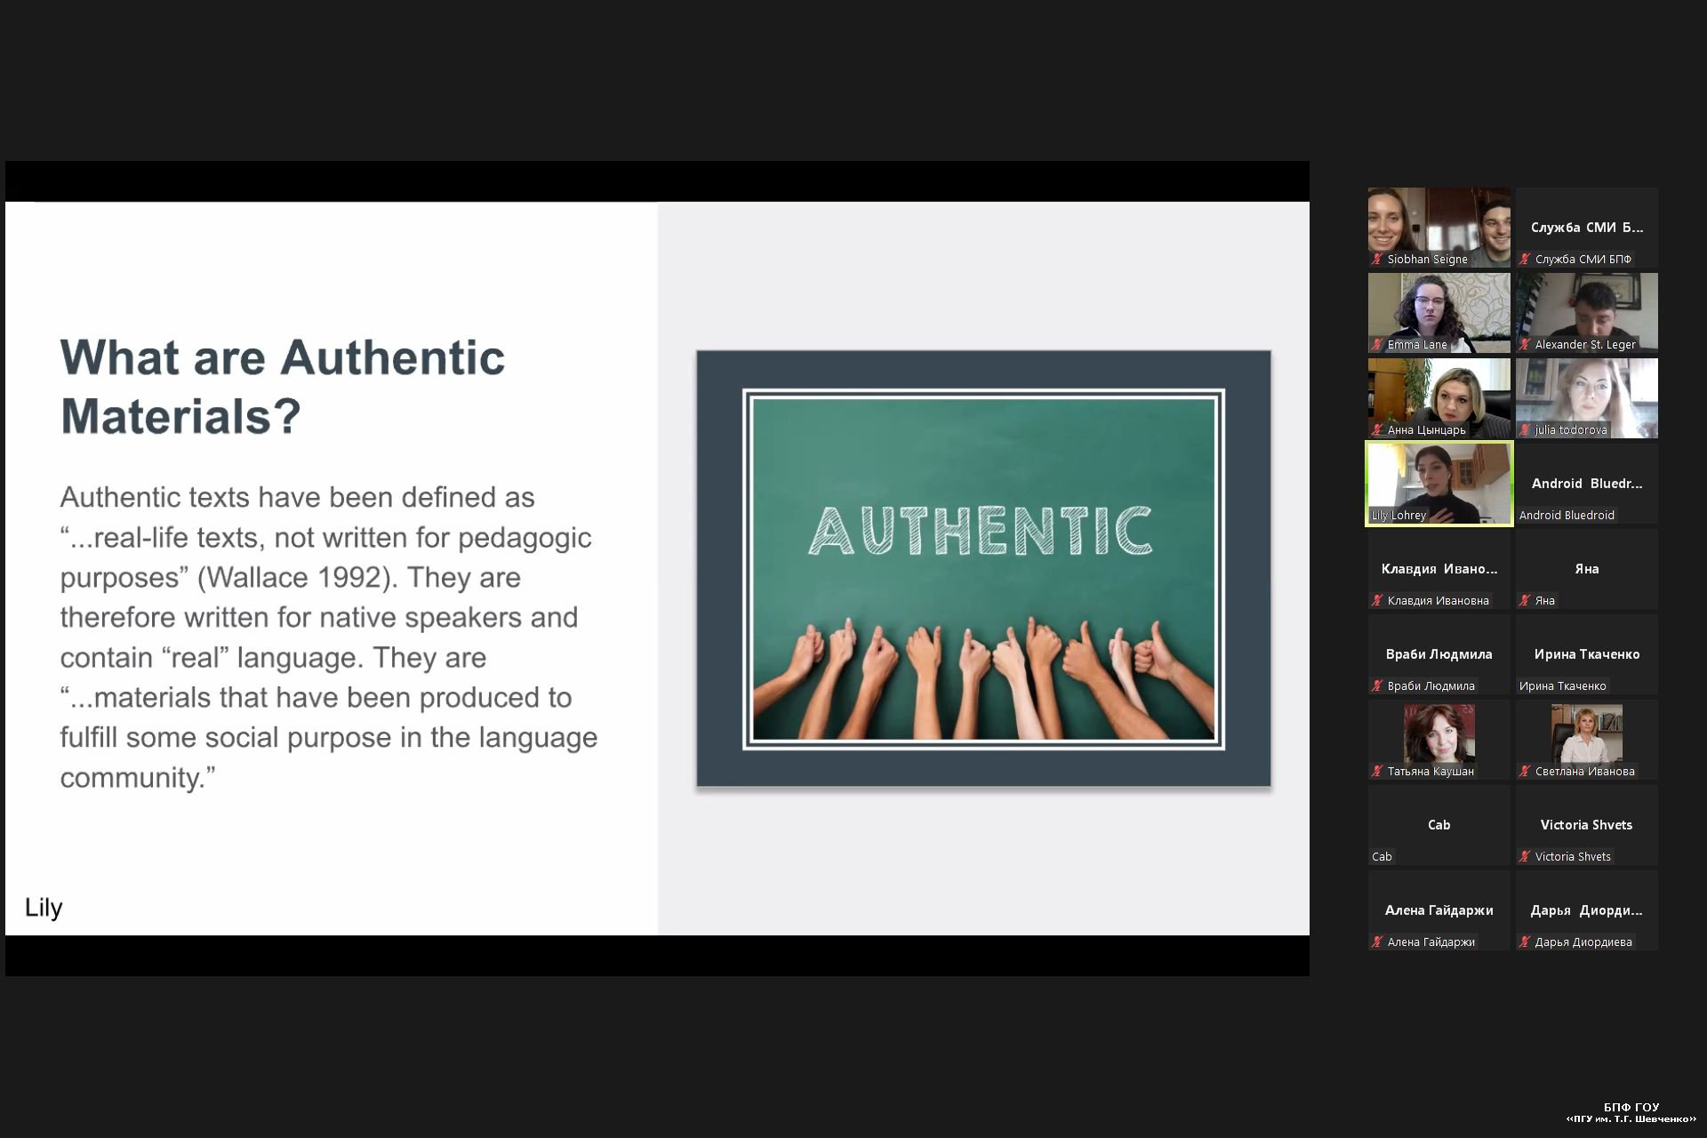Select Emma Lane's video tile
The image size is (1707, 1138).
1439,312
